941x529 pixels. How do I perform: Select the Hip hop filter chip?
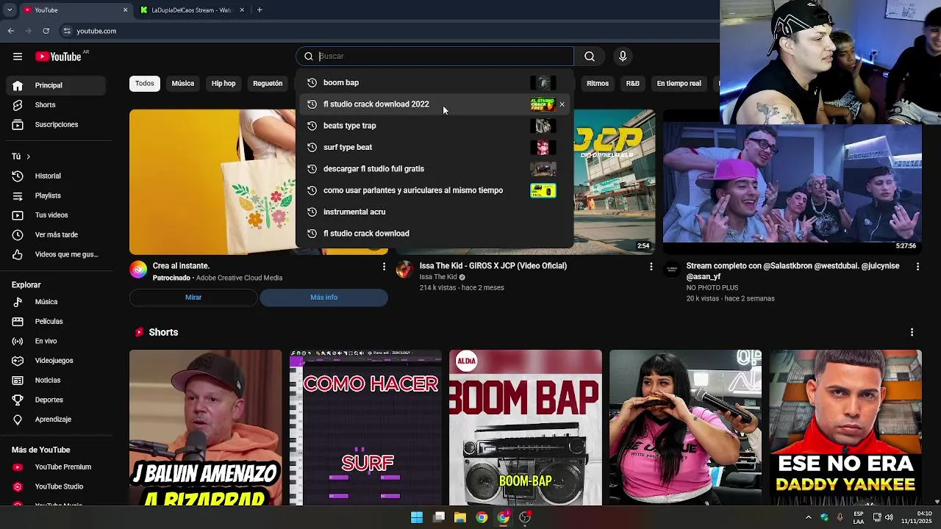click(x=223, y=84)
